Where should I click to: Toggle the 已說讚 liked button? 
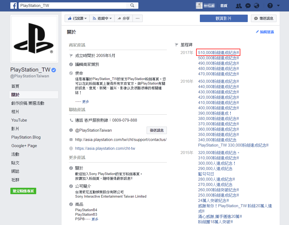point(77,18)
